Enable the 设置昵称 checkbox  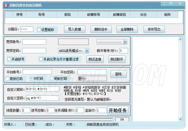(39, 30)
